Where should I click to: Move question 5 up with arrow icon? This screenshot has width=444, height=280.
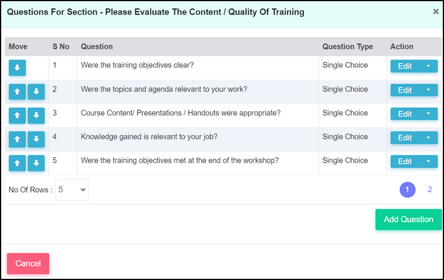pyautogui.click(x=17, y=163)
